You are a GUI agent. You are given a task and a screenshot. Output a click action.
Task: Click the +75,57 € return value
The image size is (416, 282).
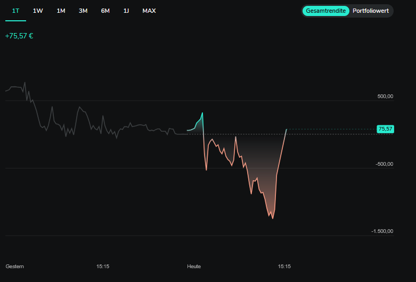(19, 36)
